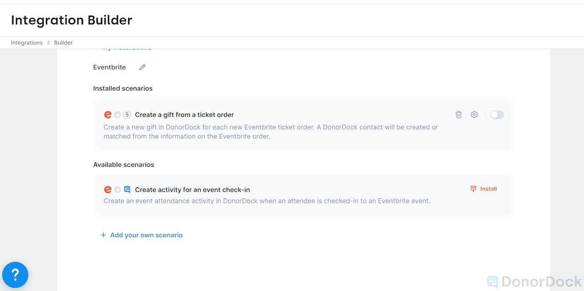Open the blue question mark help button

click(15, 275)
